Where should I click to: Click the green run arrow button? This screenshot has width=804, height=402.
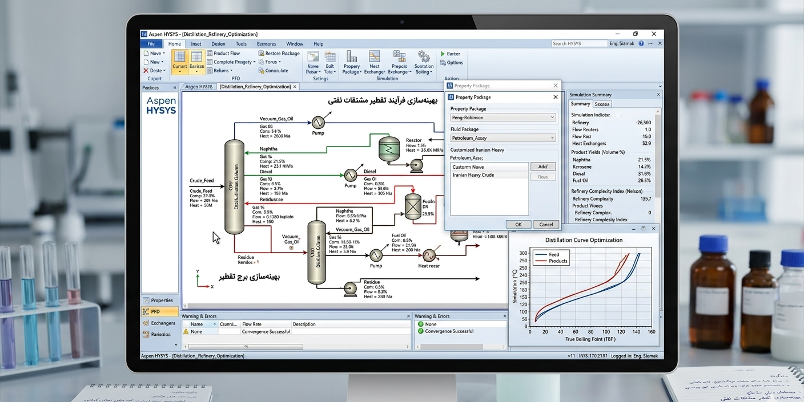coord(443,54)
